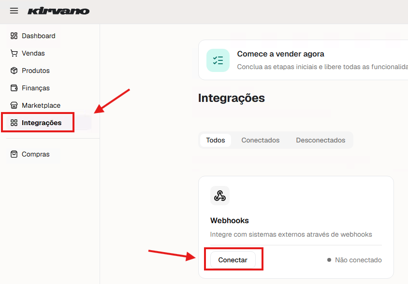This screenshot has height=284, width=408.
Task: Click the Conclua as etapas iniciais text
Action: tap(322, 67)
